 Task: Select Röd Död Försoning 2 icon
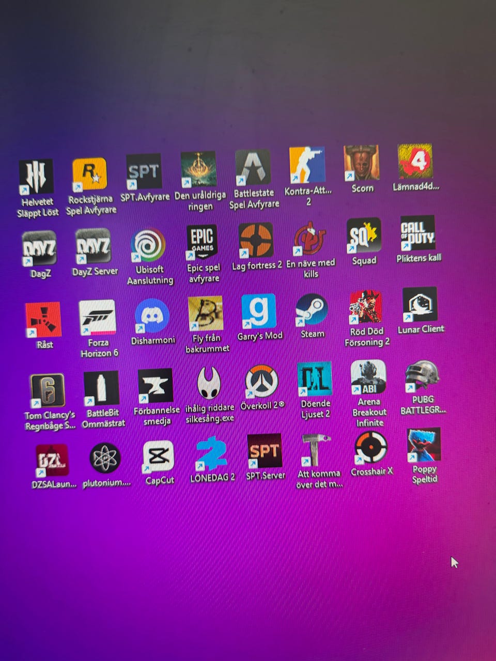[x=366, y=307]
